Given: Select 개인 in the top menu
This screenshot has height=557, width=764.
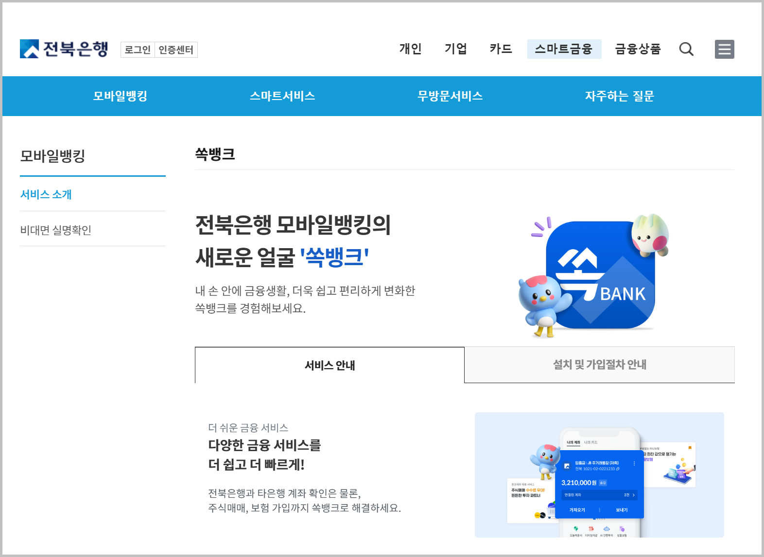Looking at the screenshot, I should [410, 49].
